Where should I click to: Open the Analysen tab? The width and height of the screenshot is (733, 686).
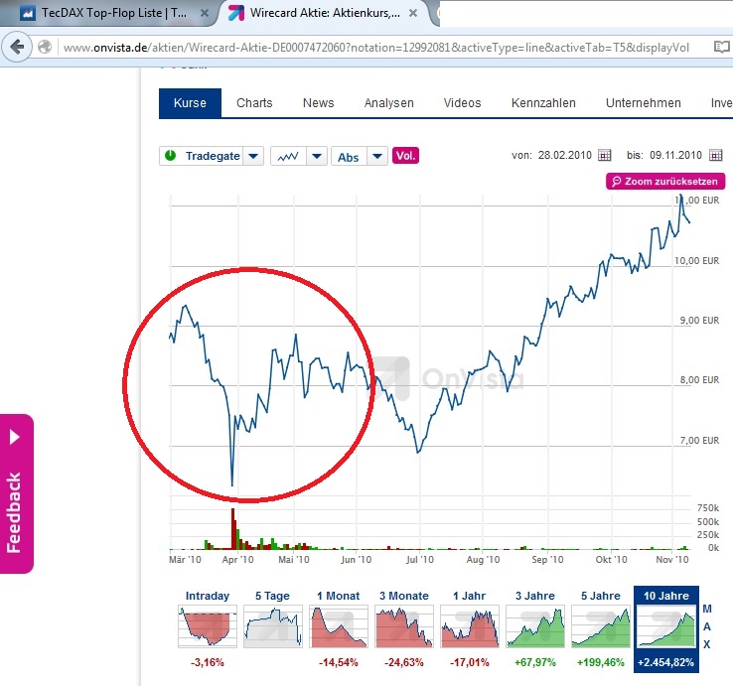click(x=389, y=103)
